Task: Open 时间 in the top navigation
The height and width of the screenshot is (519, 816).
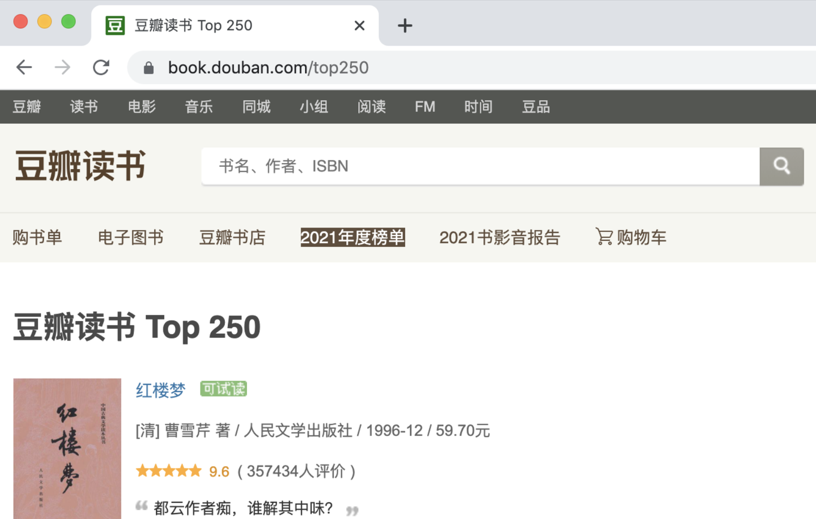Action: coord(478,106)
